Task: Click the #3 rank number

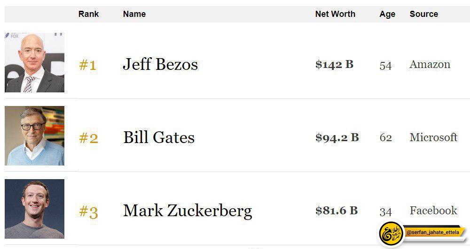Action: [88, 212]
